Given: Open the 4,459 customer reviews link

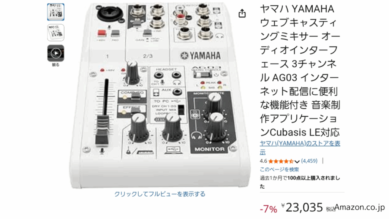Looking at the screenshot, I should tap(309, 161).
